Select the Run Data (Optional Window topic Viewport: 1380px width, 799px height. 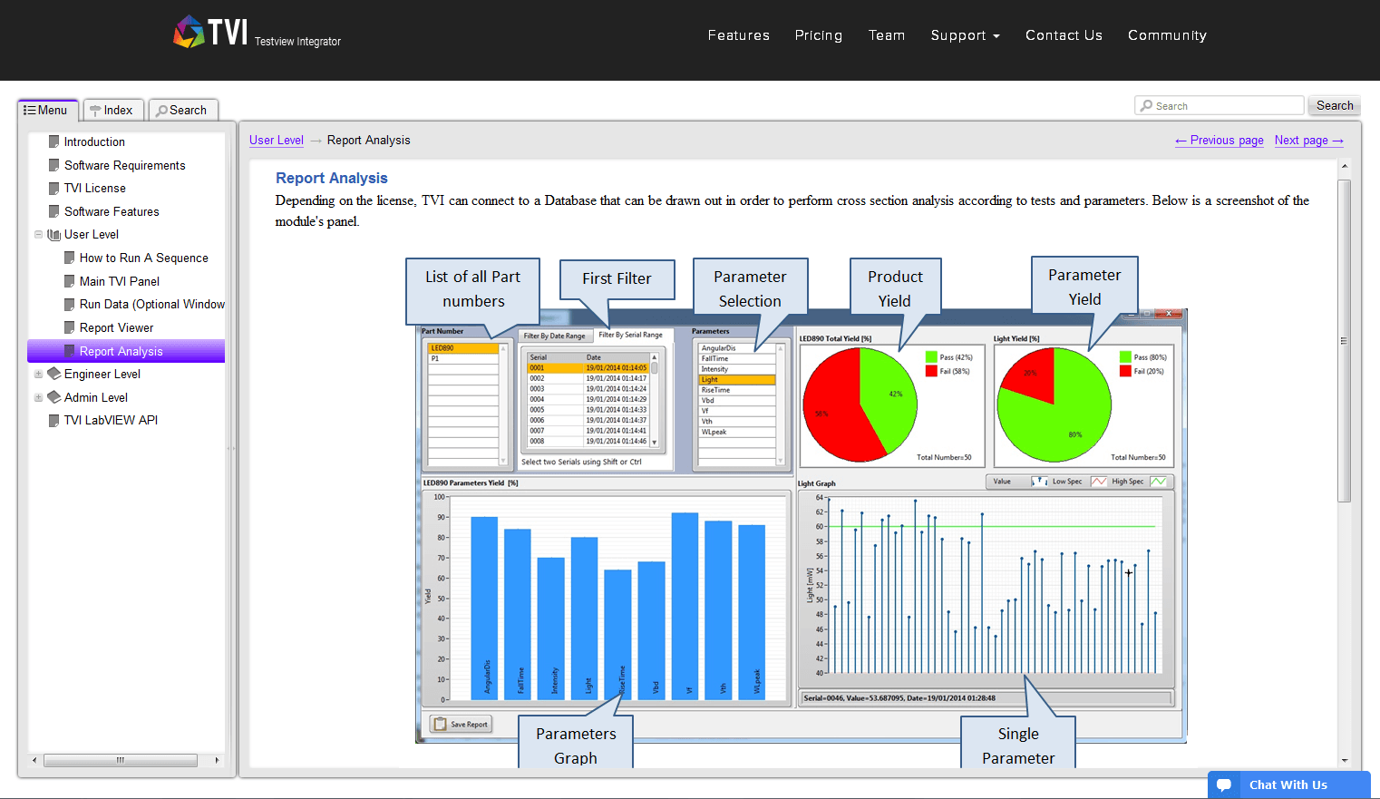tap(152, 304)
